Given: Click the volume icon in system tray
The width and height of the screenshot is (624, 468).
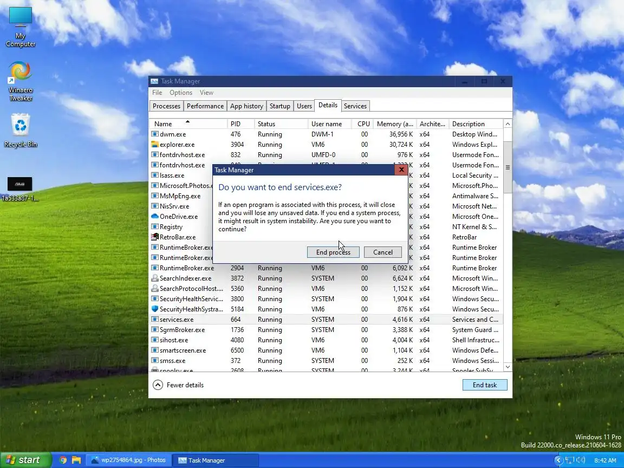Looking at the screenshot, I should click(x=581, y=460).
